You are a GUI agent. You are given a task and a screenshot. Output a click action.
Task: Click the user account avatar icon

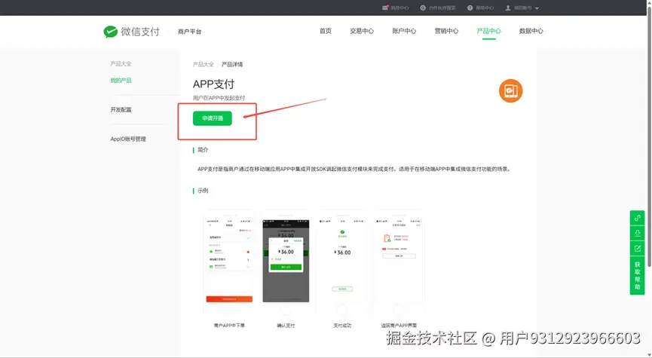[x=508, y=8]
